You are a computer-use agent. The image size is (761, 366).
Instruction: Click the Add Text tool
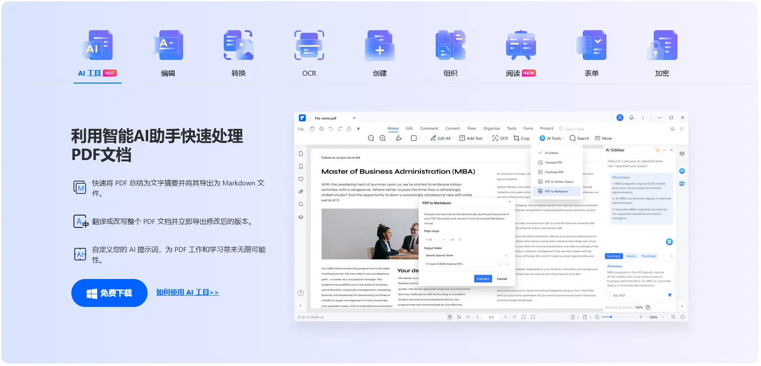tap(471, 138)
